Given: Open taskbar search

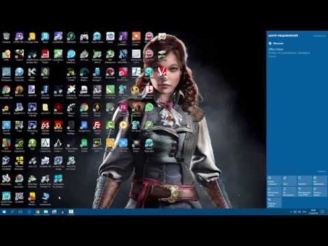Looking at the screenshot, I should 12,212.
